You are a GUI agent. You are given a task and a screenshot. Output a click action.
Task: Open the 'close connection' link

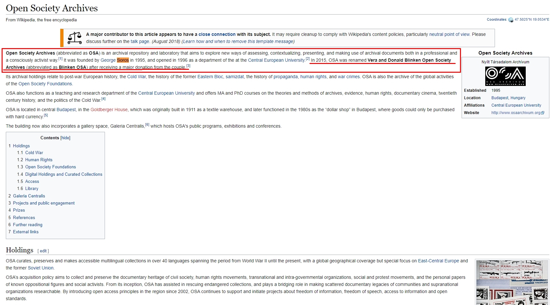pos(217,34)
